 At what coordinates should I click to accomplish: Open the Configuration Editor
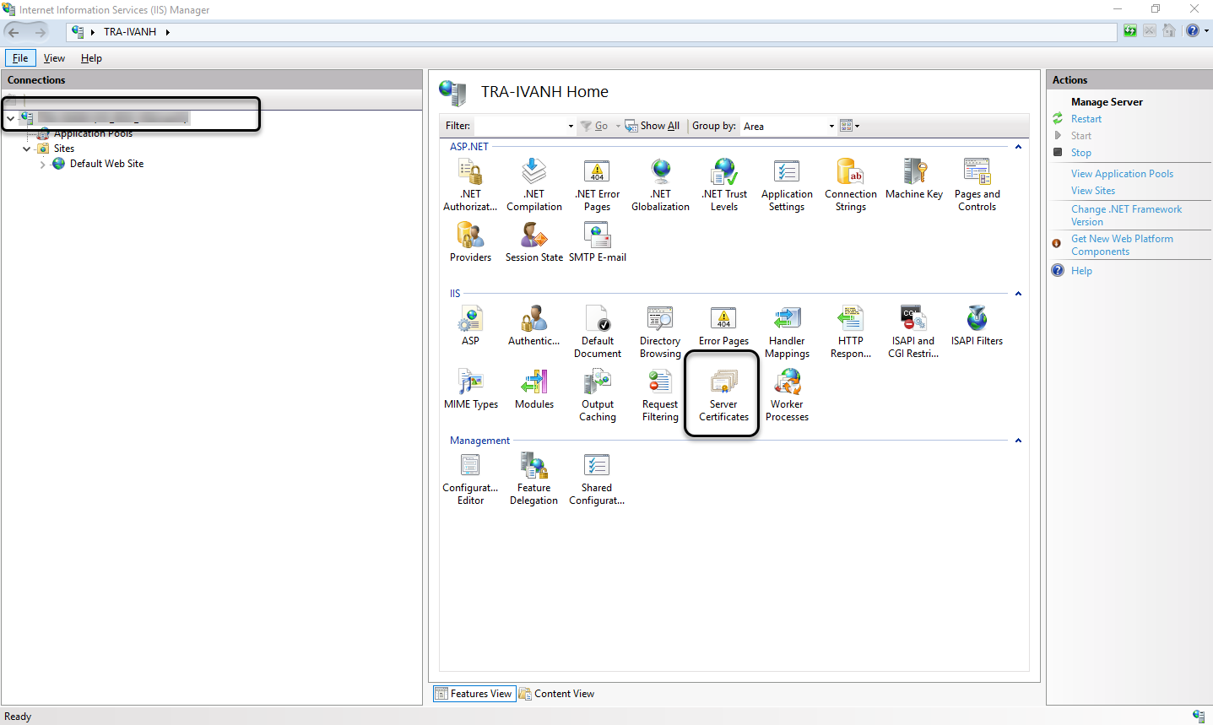click(x=470, y=479)
